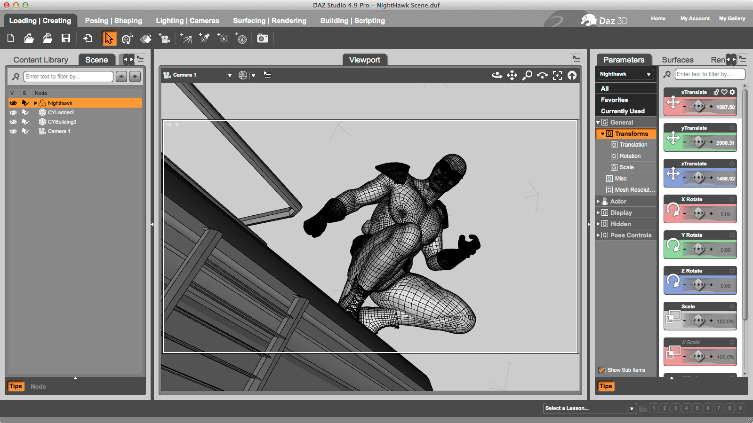This screenshot has width=753, height=423.
Task: Switch to Building | Scripting activity tab
Action: click(x=352, y=21)
